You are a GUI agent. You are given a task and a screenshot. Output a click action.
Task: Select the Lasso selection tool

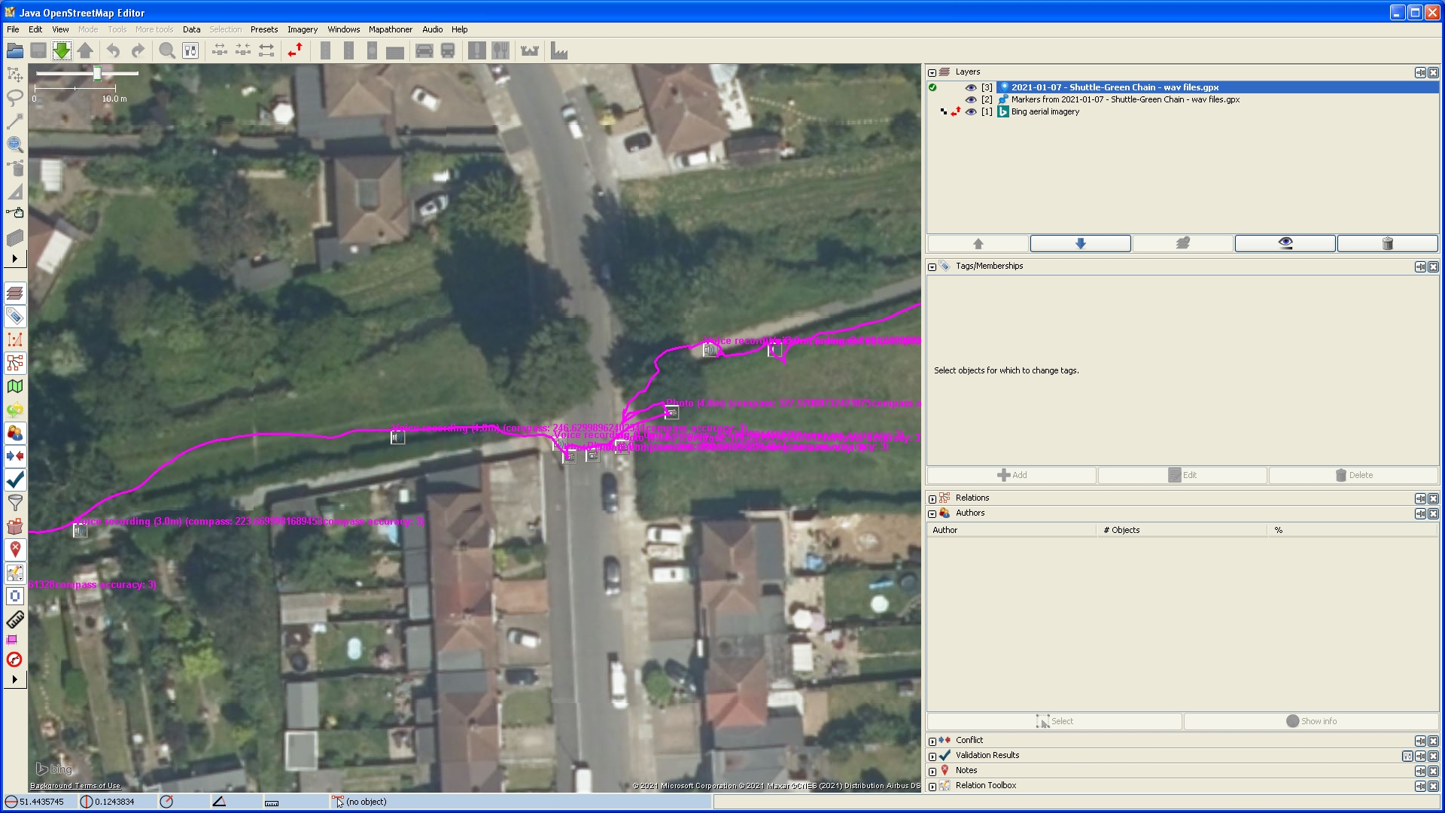tap(15, 98)
